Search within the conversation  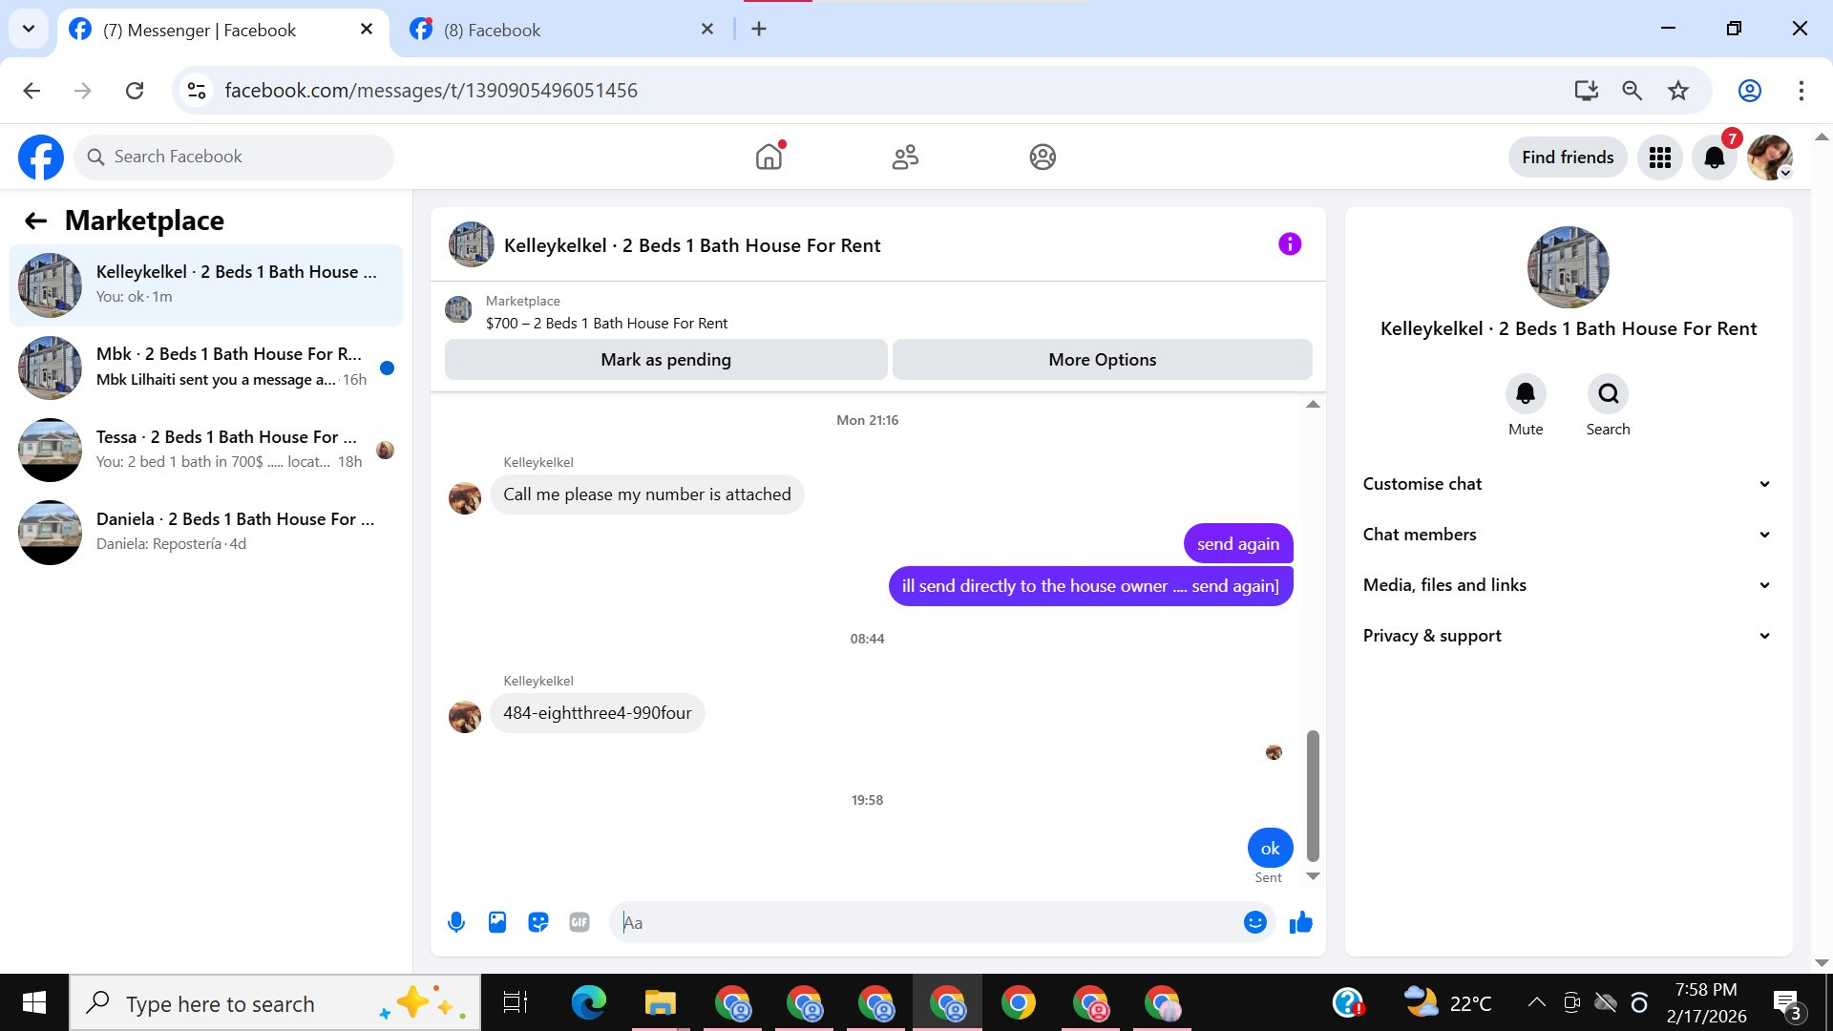click(x=1608, y=394)
